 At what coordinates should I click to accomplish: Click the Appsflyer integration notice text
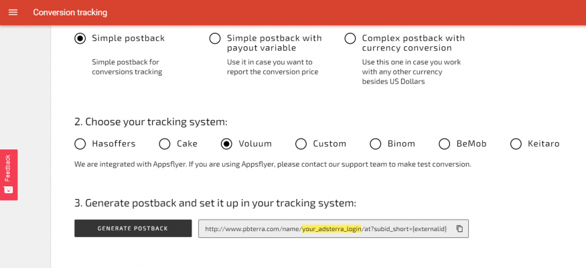[x=273, y=164]
